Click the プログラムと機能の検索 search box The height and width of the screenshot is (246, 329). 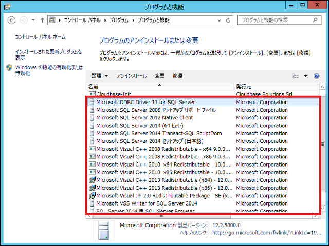[x=279, y=20]
